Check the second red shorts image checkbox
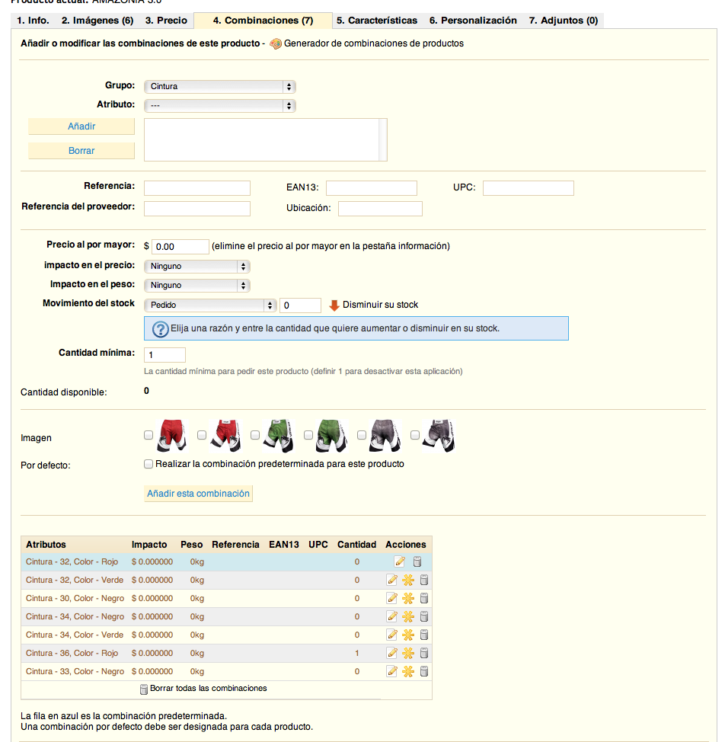Screen dimensions: 725x742 click(x=202, y=435)
